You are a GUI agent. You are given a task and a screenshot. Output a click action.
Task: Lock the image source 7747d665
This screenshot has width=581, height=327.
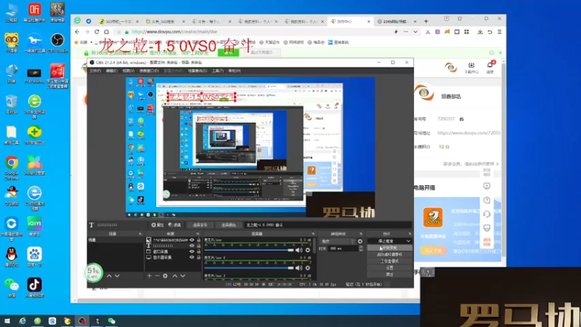(198, 240)
